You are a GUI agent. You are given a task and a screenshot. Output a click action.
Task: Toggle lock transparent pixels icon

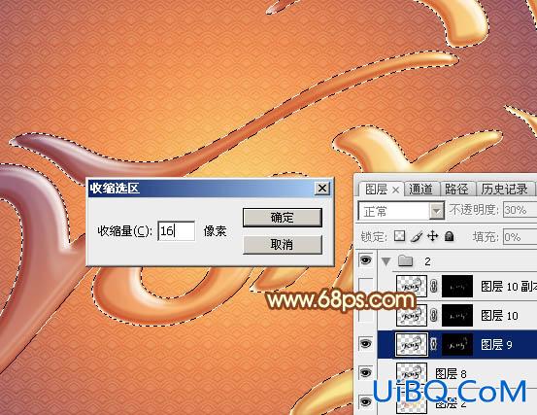tap(400, 236)
